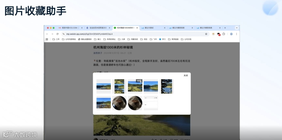Select the blue-sky lake thumbnail
The image size is (282, 140).
(x=151, y=86)
